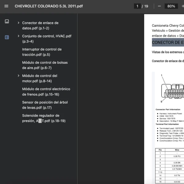184x184 pixels.
Task: Click the 80% zoom level field
Action: 171,6
